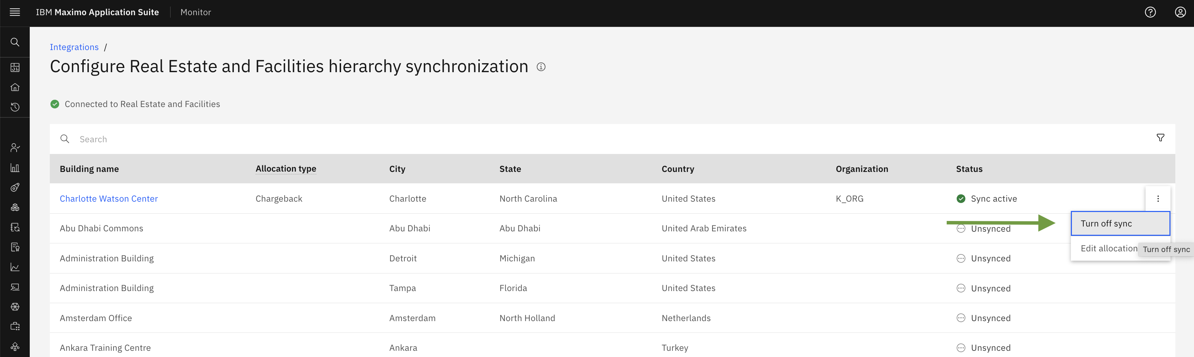The width and height of the screenshot is (1194, 357).
Task: Click the United Arab Emirates country cell
Action: click(x=704, y=229)
